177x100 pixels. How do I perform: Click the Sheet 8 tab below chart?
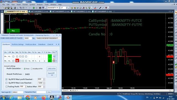coord(65,90)
